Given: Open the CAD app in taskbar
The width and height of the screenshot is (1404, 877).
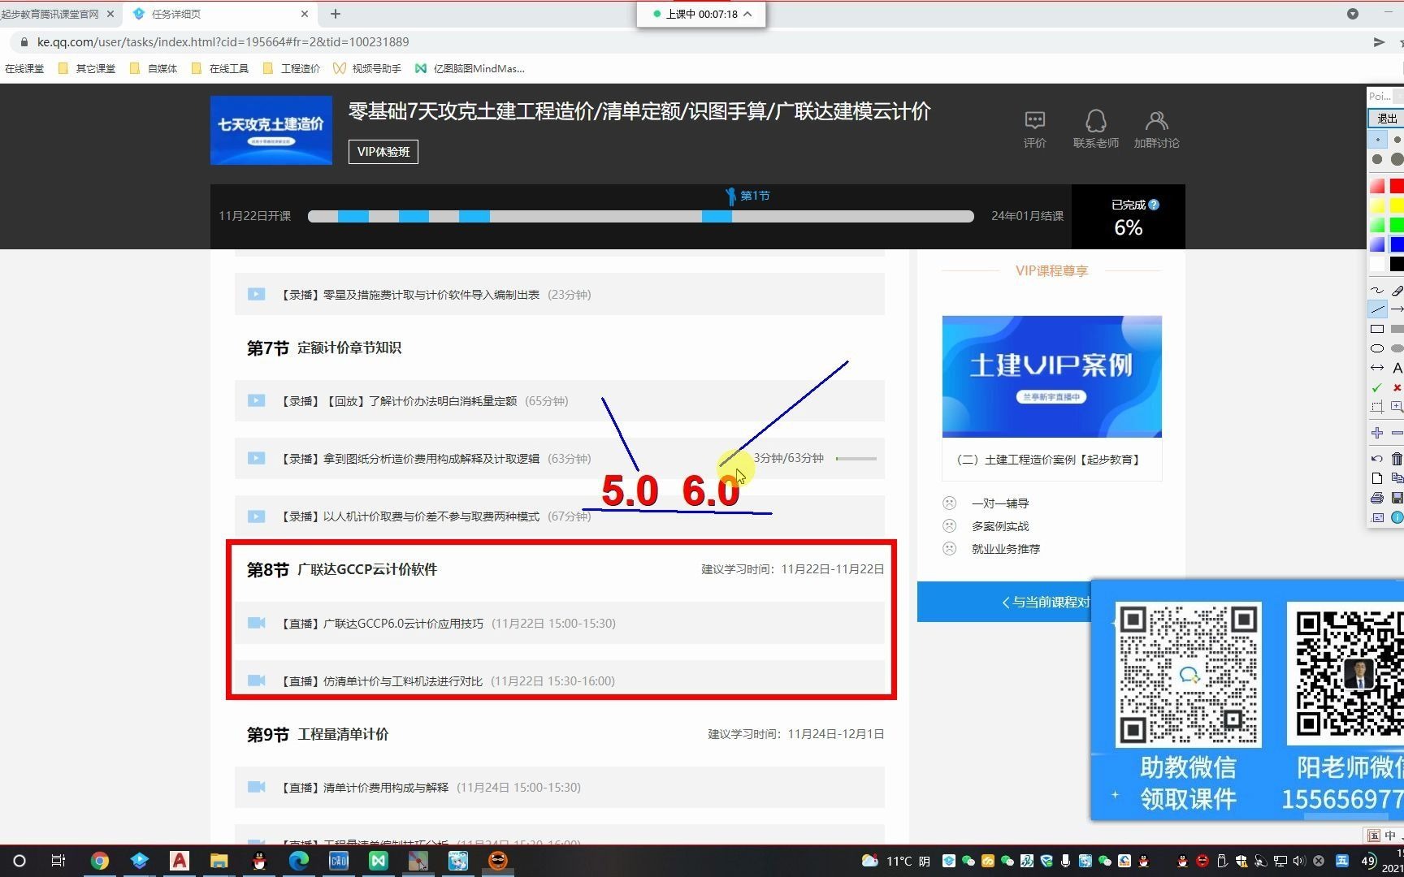Looking at the screenshot, I should tap(339, 861).
